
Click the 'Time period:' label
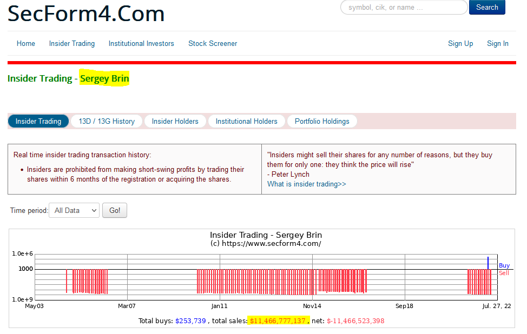tap(29, 210)
